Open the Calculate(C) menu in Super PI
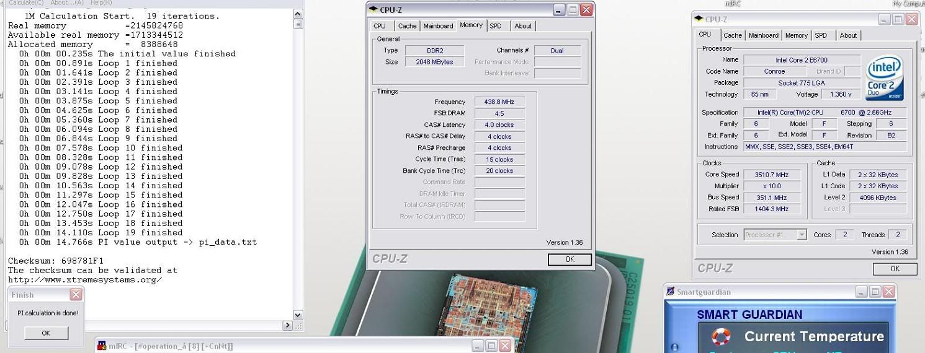 pos(26,2)
